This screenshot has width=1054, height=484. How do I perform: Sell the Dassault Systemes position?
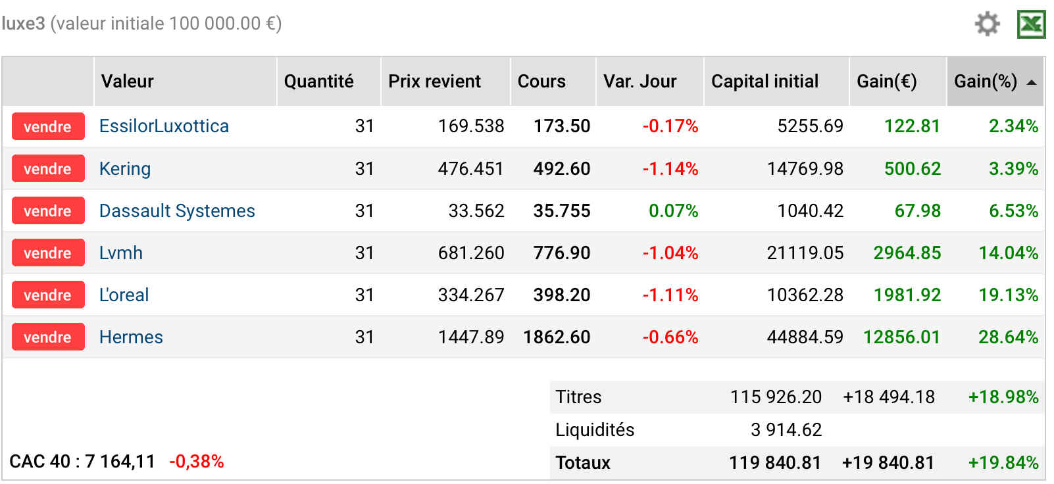pos(48,210)
